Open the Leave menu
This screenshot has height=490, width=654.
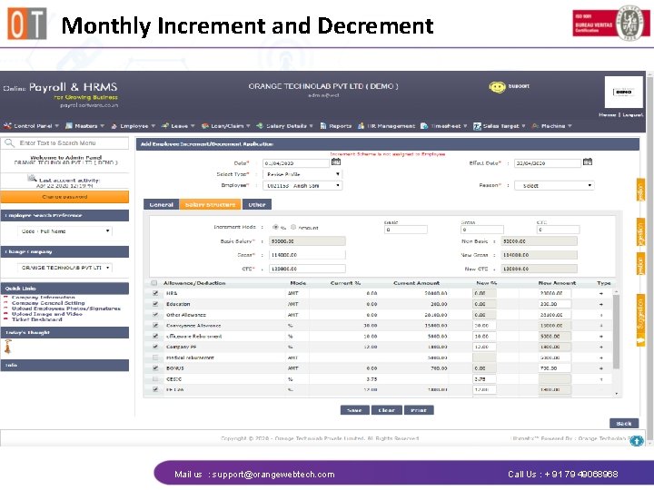178,126
